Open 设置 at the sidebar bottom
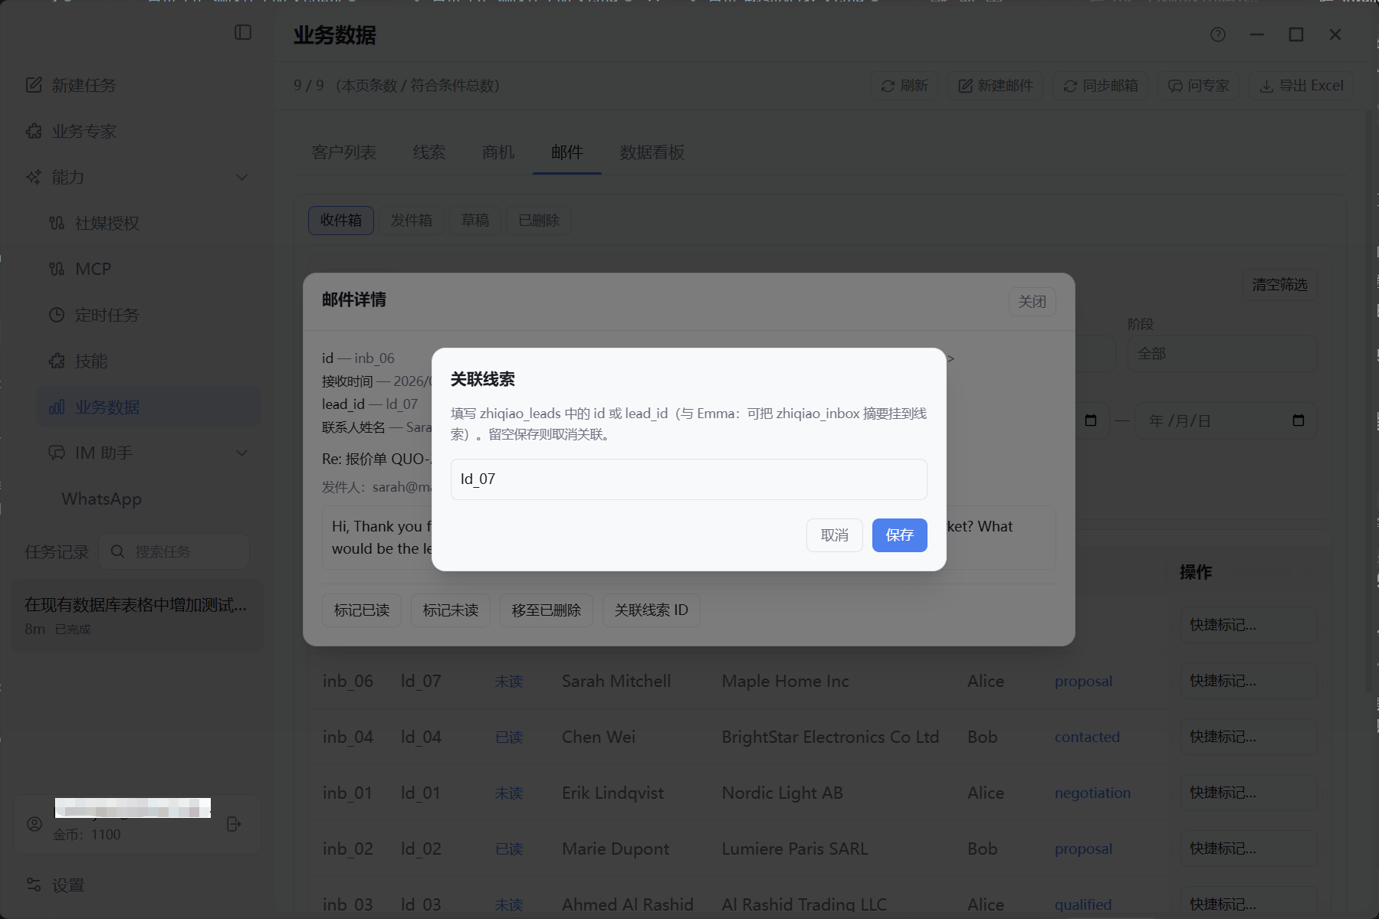The height and width of the screenshot is (919, 1379). 55,885
